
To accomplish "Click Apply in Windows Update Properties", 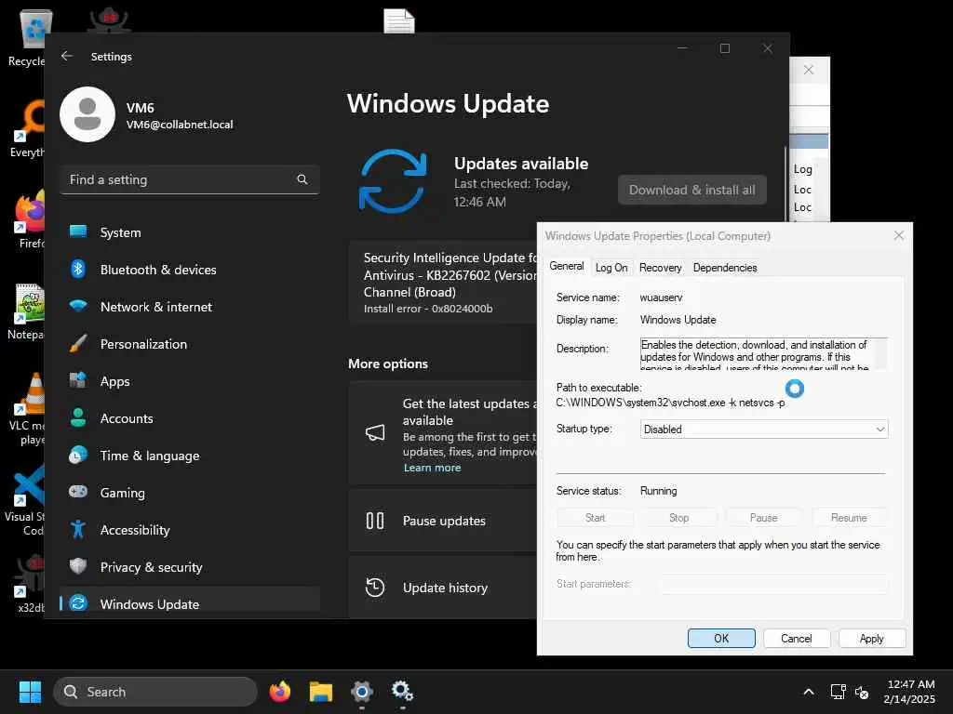I will [871, 638].
